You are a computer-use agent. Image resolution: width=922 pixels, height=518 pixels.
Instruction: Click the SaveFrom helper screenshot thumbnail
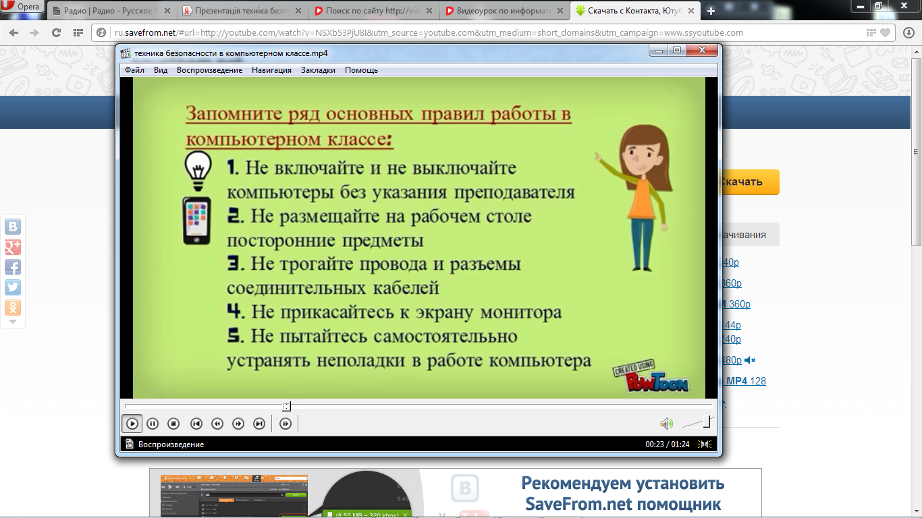(x=234, y=496)
